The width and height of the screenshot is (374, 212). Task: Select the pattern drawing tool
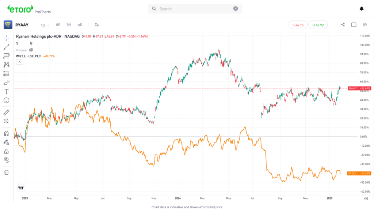coord(7,65)
